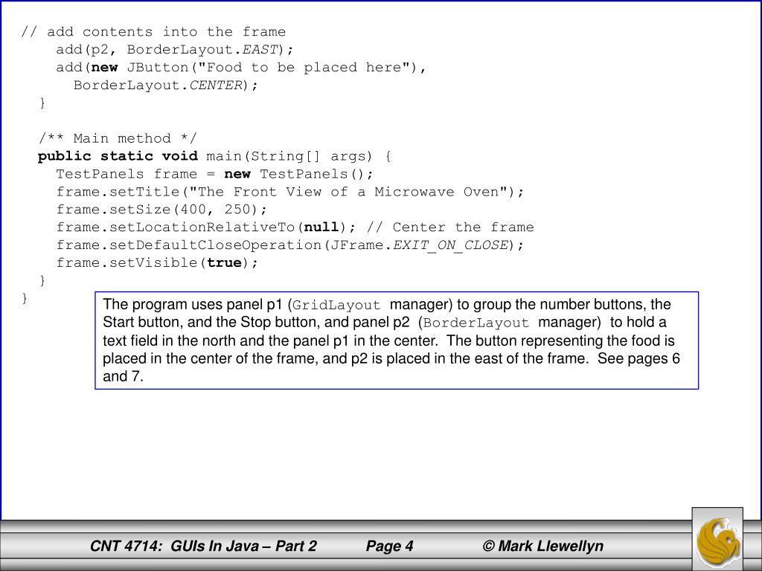Image resolution: width=762 pixels, height=571 pixels.
Task: Click "The program uses panel p1" sentence start
Action: [193, 305]
